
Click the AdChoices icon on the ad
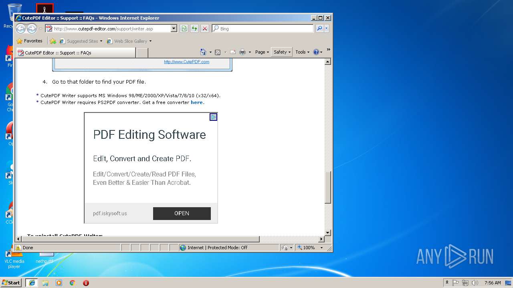[x=213, y=117]
